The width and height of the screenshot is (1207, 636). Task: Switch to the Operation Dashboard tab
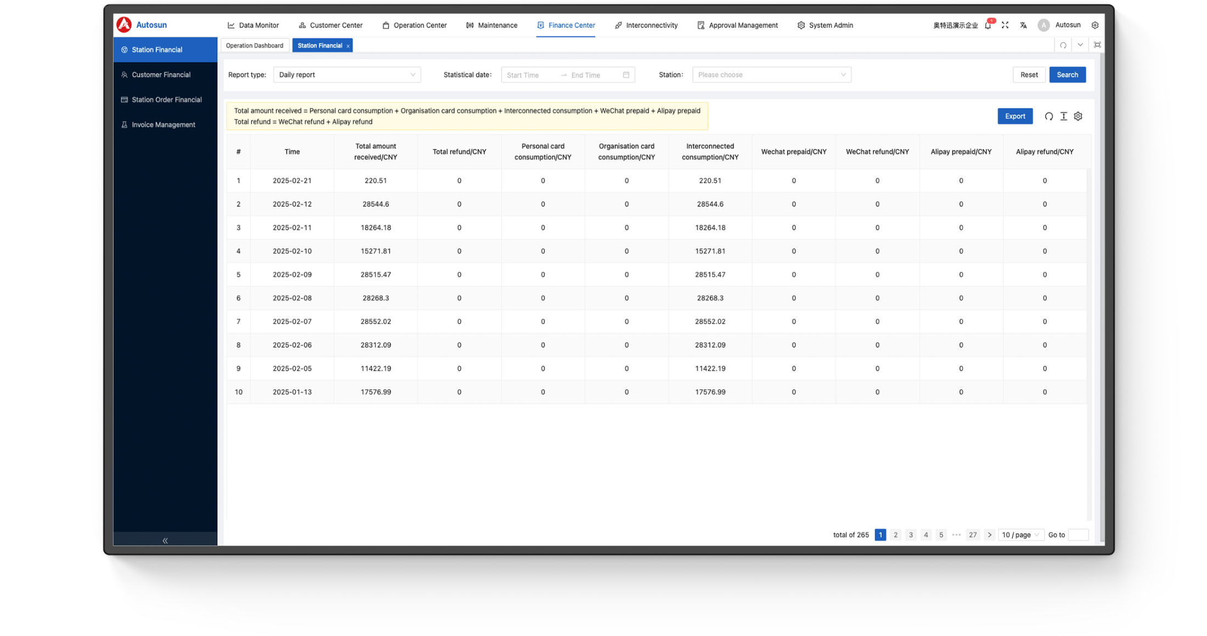(x=255, y=46)
